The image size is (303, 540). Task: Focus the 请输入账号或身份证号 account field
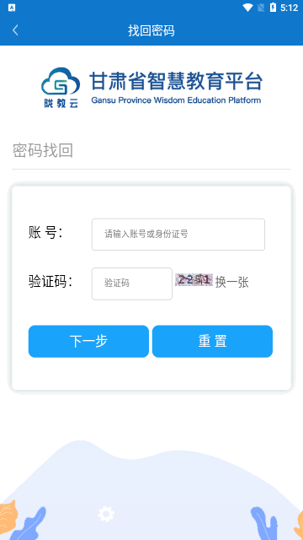178,235
